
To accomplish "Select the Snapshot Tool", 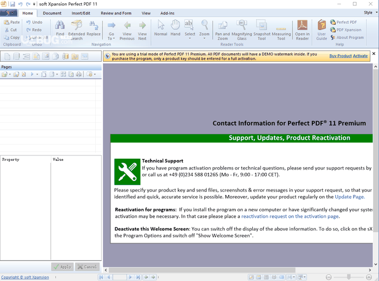I will pos(262,30).
